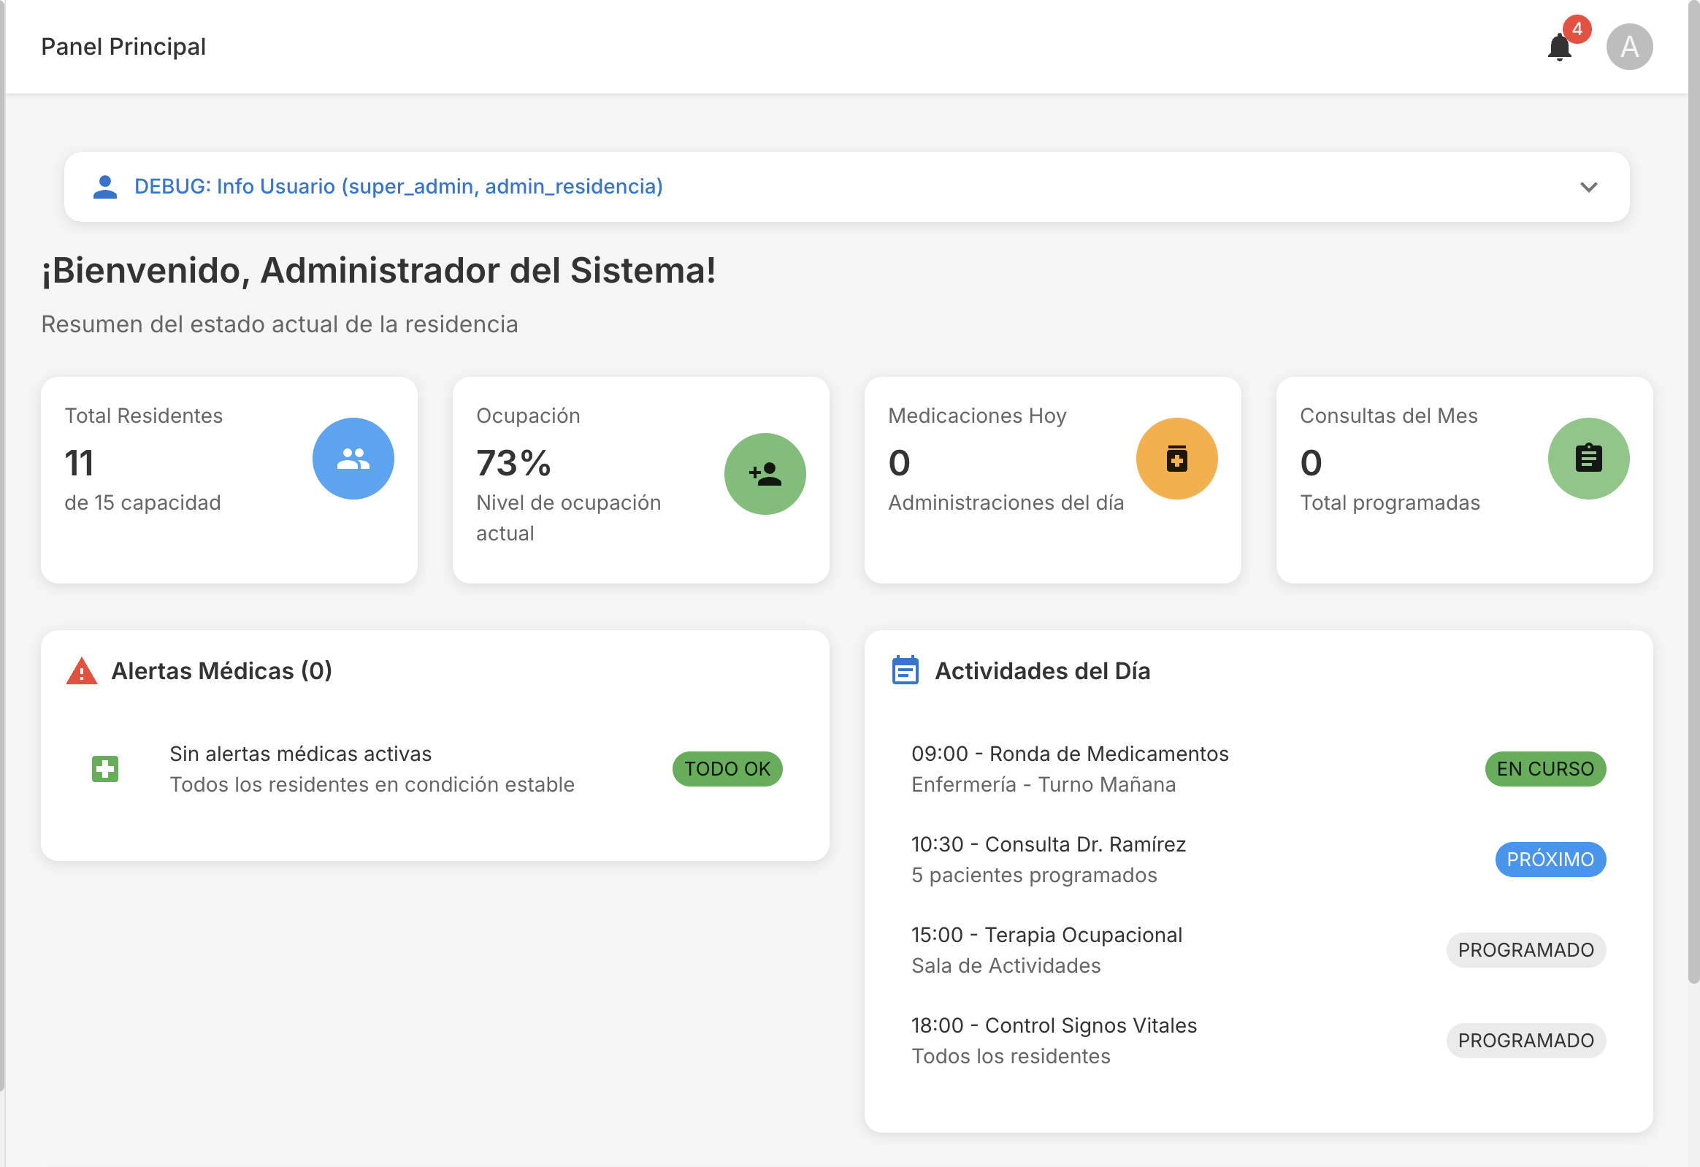Screen dimensions: 1700x1167
Task: Click the DEBUG panel person icon
Action: click(105, 186)
